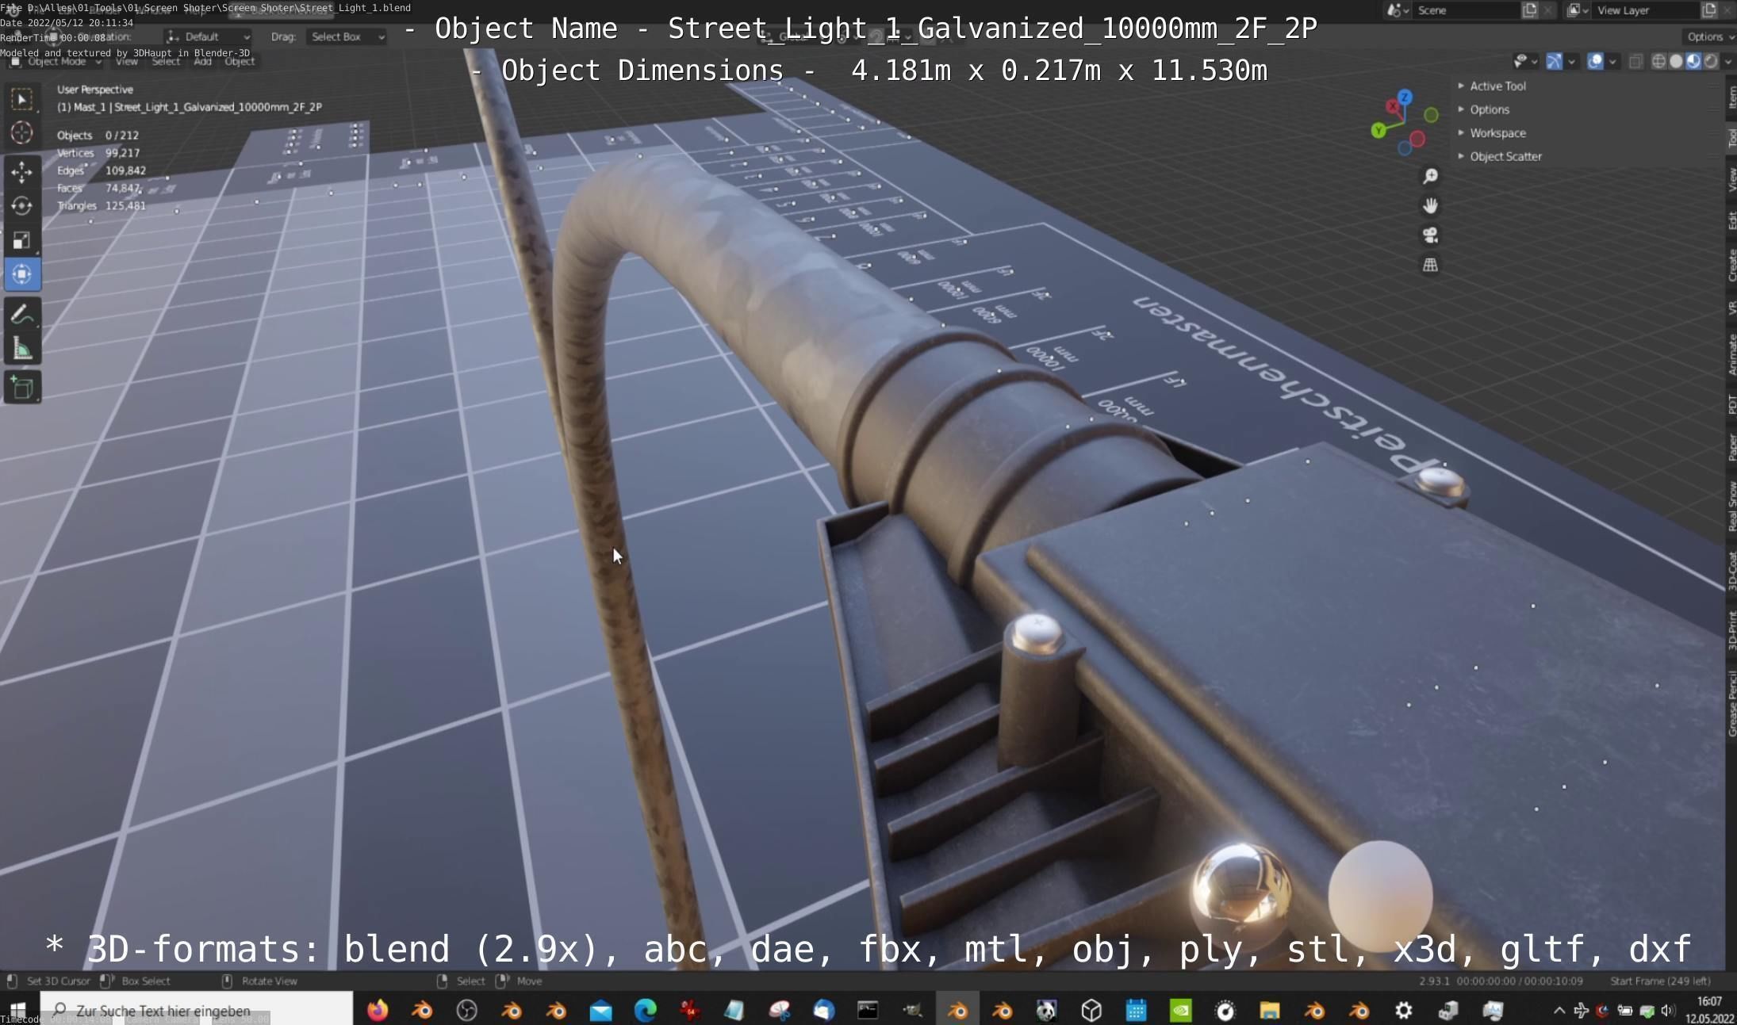Click the pan hand icon in the viewport

pos(1430,206)
